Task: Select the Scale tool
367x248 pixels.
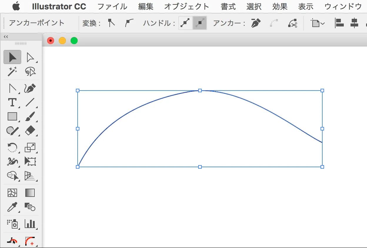Action: click(30, 148)
